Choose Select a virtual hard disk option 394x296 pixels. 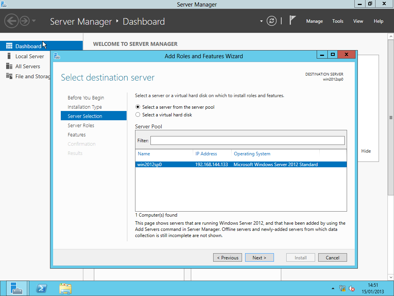click(138, 115)
